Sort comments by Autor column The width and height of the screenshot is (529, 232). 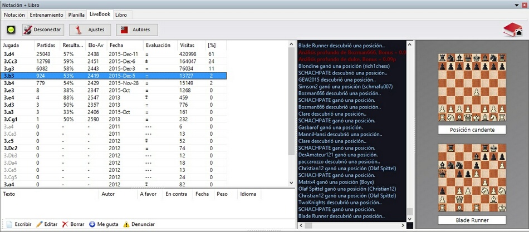pos(118,194)
